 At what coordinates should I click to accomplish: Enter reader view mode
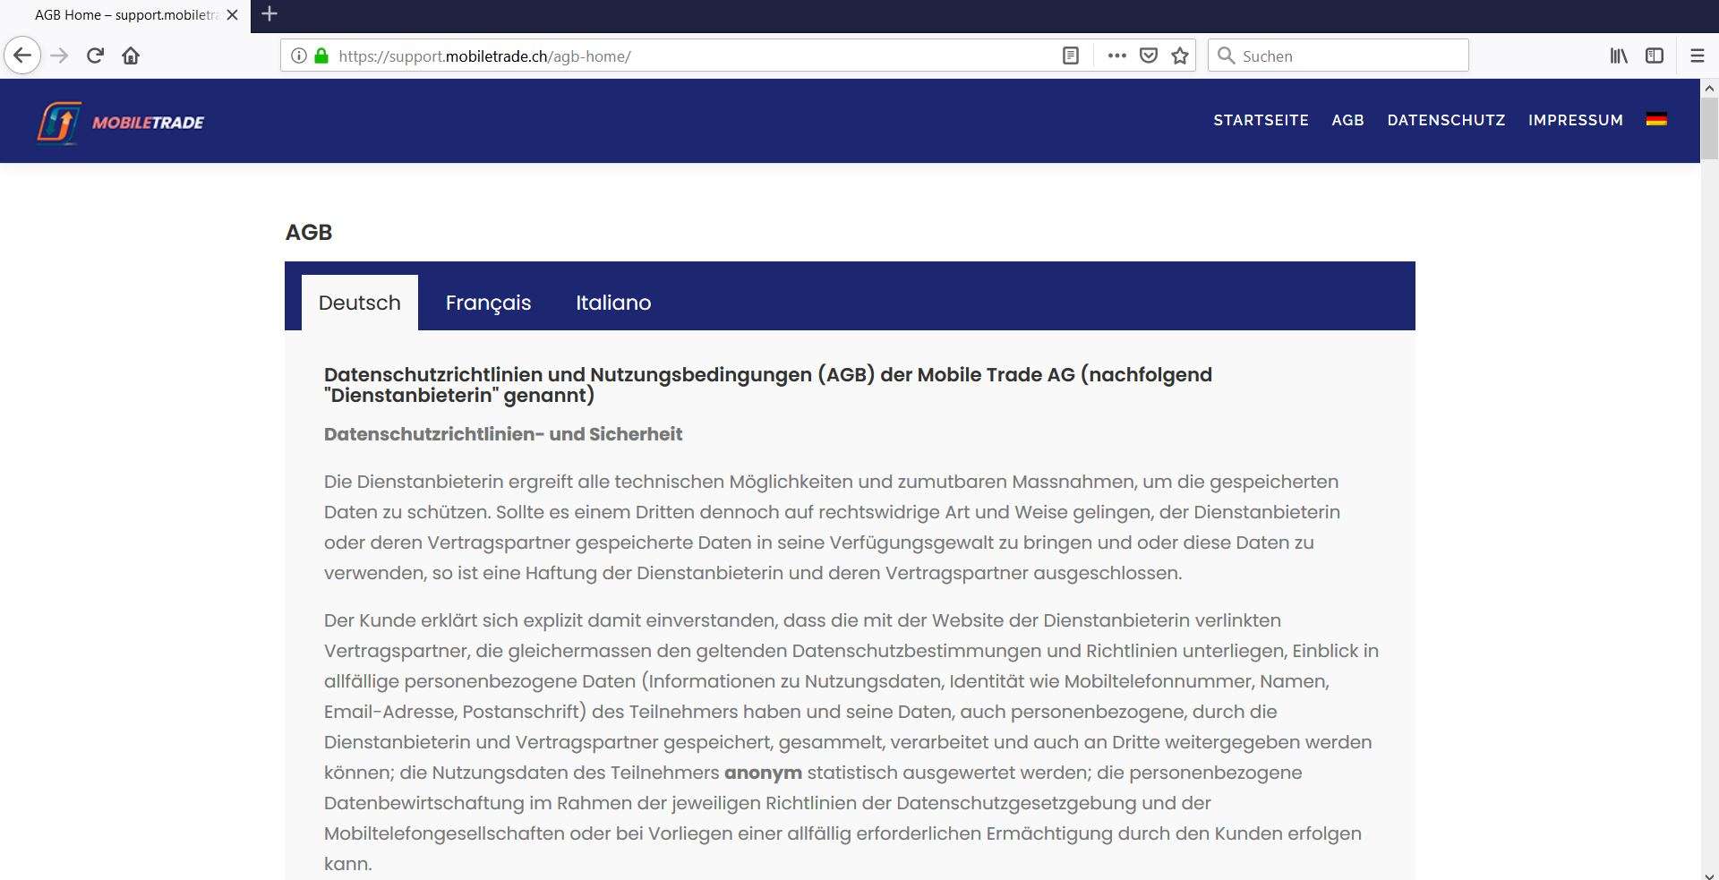coord(1071,55)
